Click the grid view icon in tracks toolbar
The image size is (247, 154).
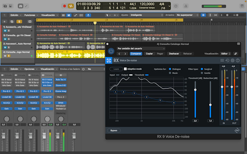[x=63, y=15]
